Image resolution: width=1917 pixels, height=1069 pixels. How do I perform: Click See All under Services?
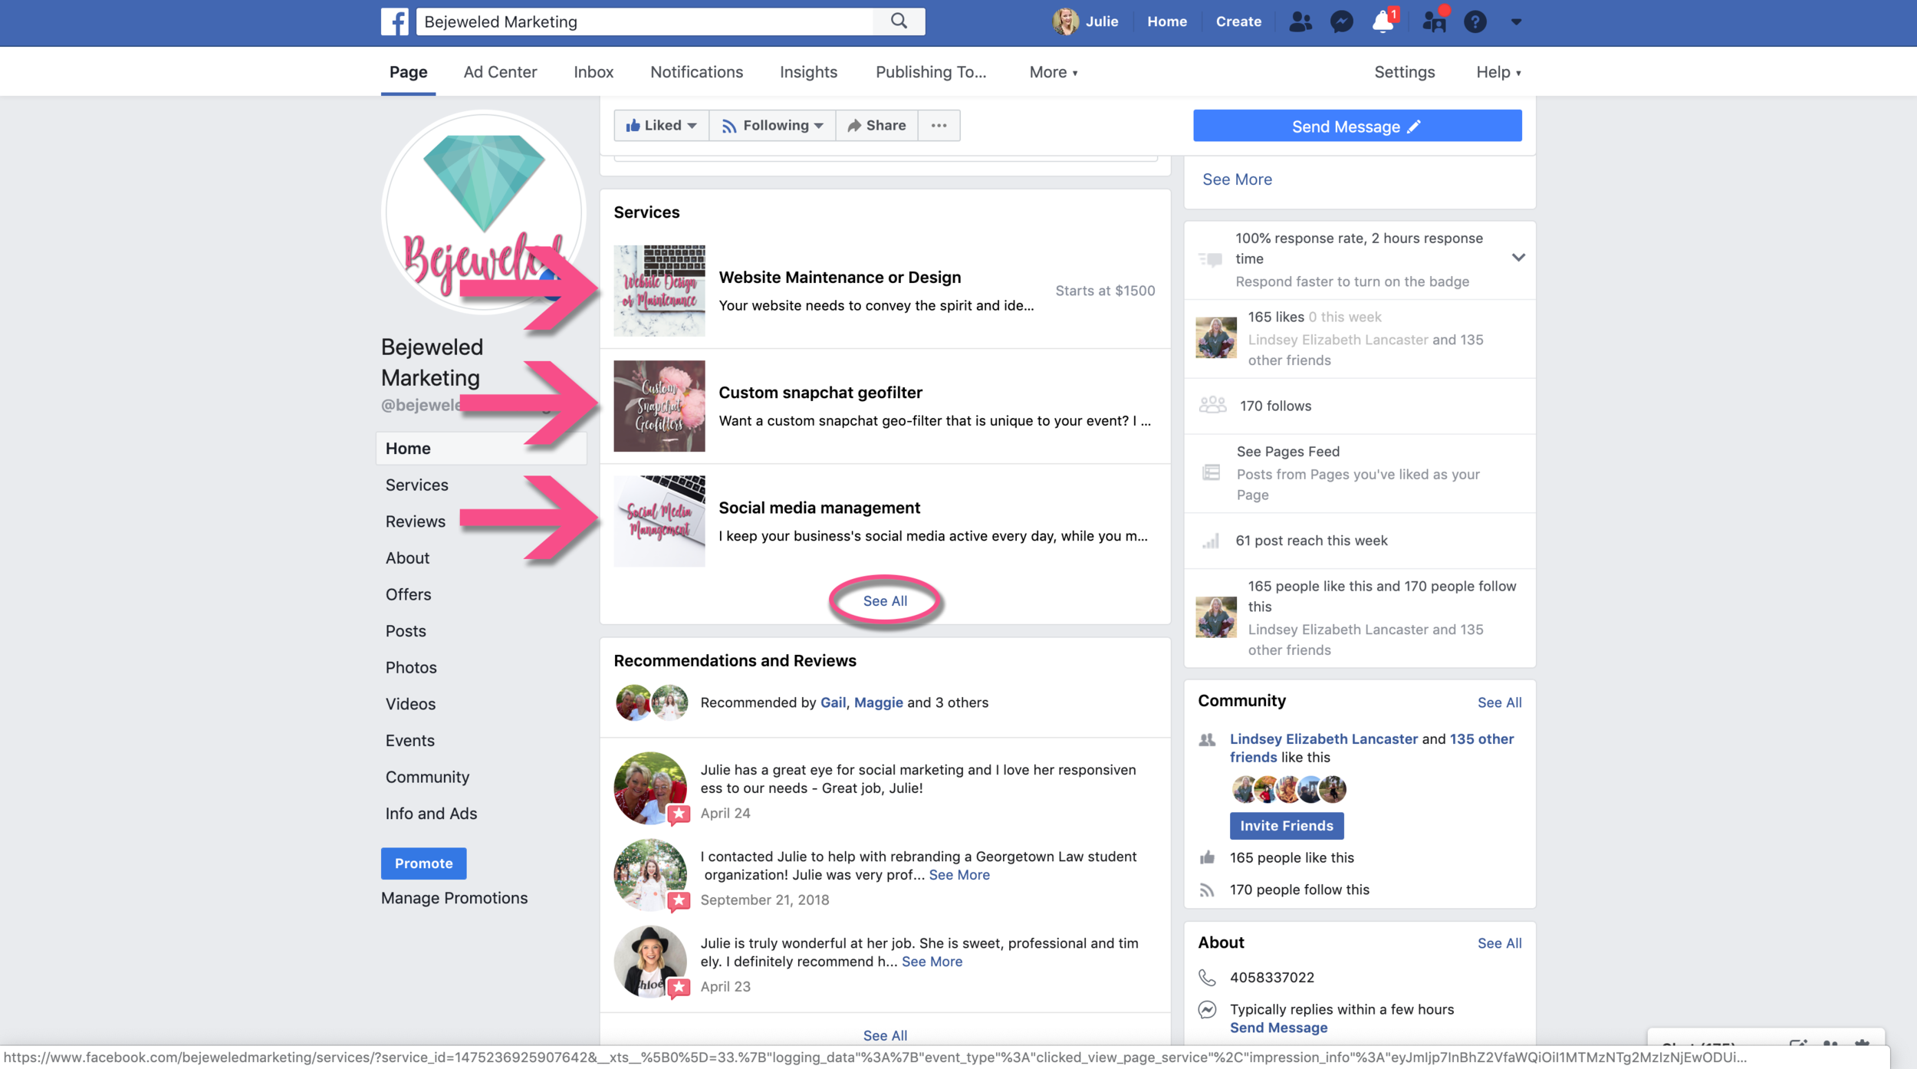885,601
